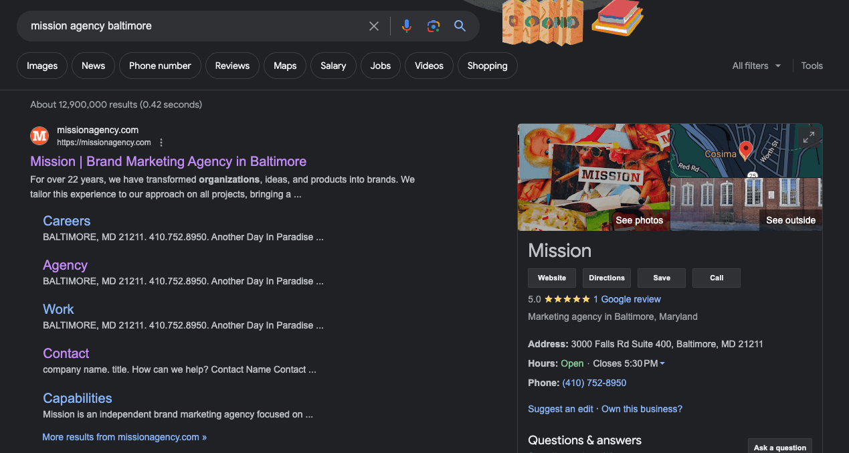
Task: Click the phone number (410) 752-8950
Action: [x=594, y=383]
